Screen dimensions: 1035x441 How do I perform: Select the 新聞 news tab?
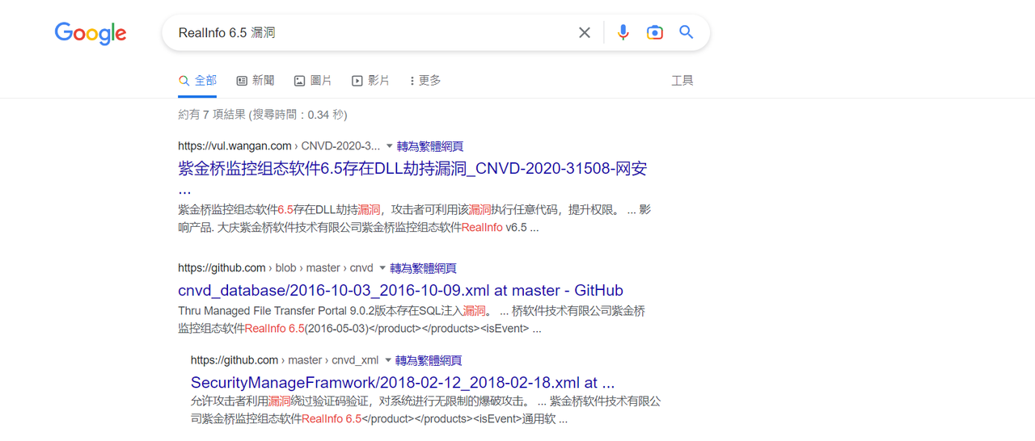click(x=256, y=81)
